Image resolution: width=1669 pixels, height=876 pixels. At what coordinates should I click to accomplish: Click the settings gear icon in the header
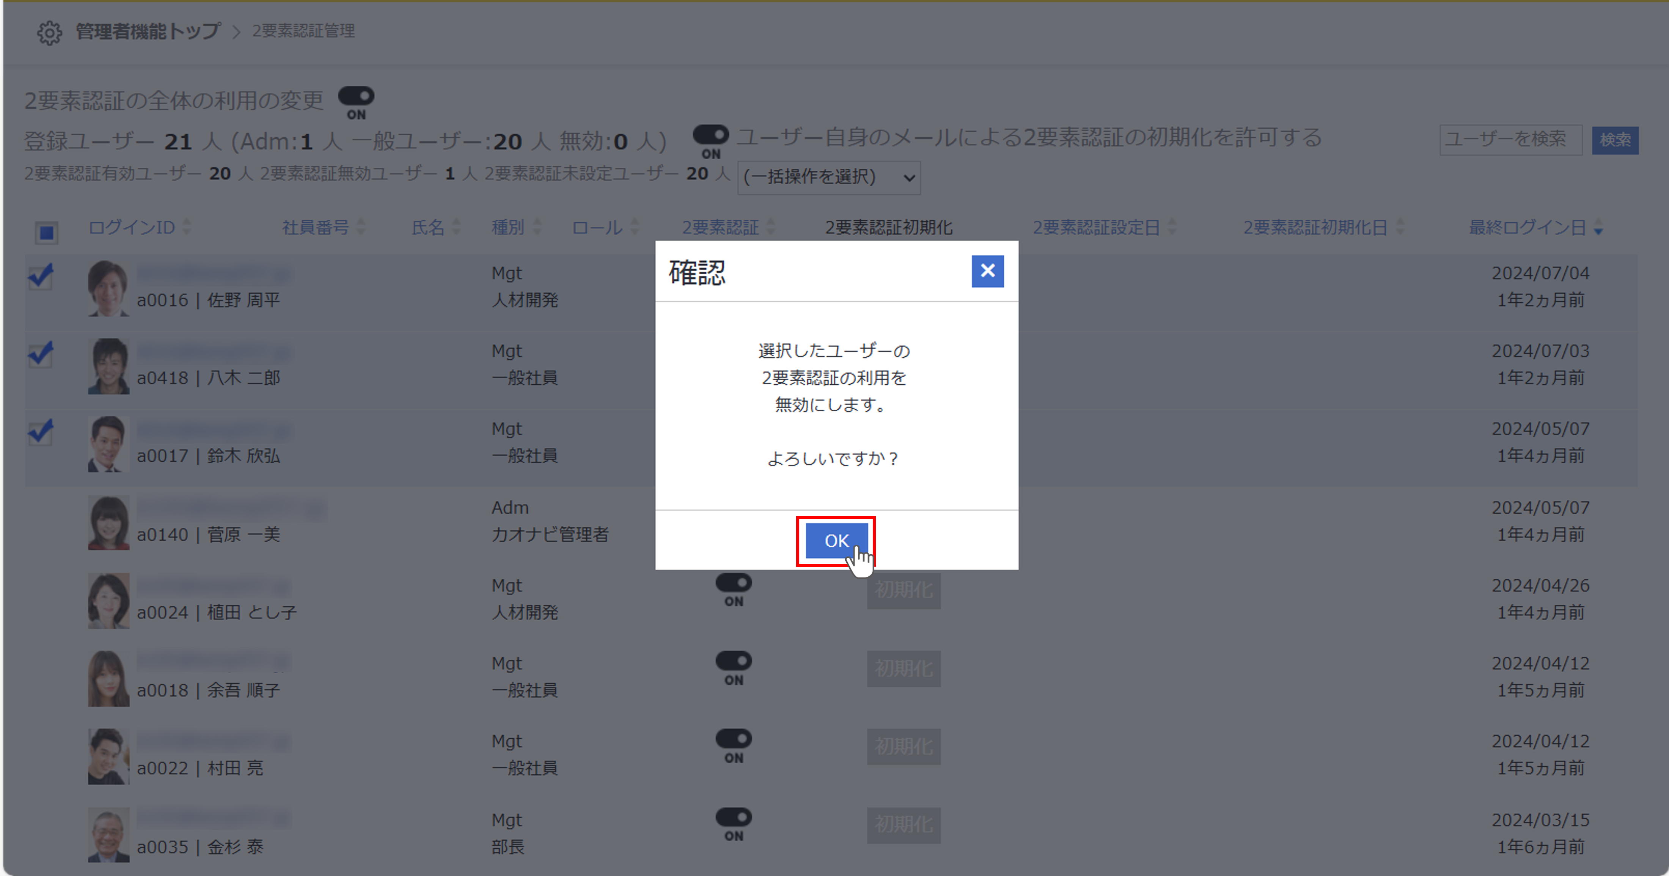[49, 30]
